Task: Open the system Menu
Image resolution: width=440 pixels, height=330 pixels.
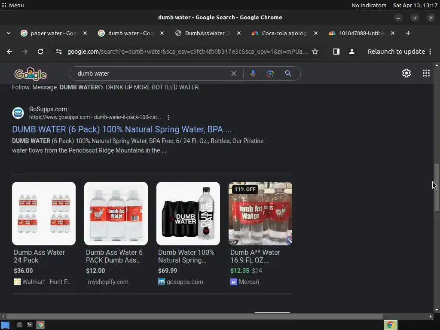Action: click(x=12, y=5)
